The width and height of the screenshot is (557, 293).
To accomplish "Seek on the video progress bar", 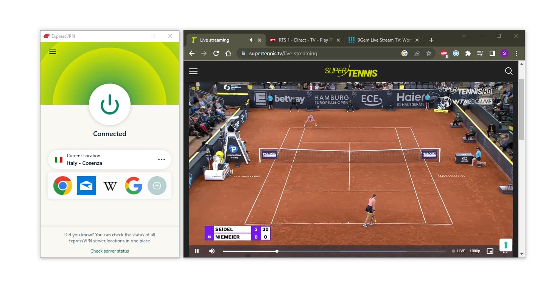I will click(335, 251).
